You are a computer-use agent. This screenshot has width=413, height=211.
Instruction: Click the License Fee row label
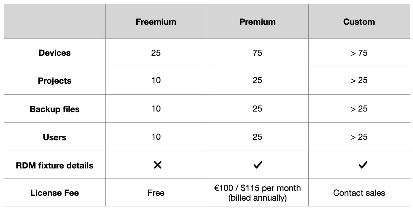point(55,193)
